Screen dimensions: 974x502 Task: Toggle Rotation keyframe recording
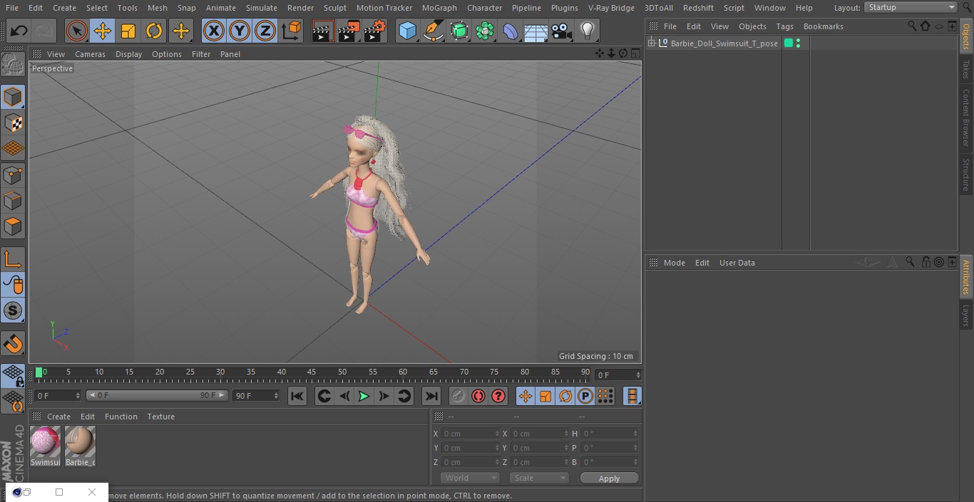[565, 396]
